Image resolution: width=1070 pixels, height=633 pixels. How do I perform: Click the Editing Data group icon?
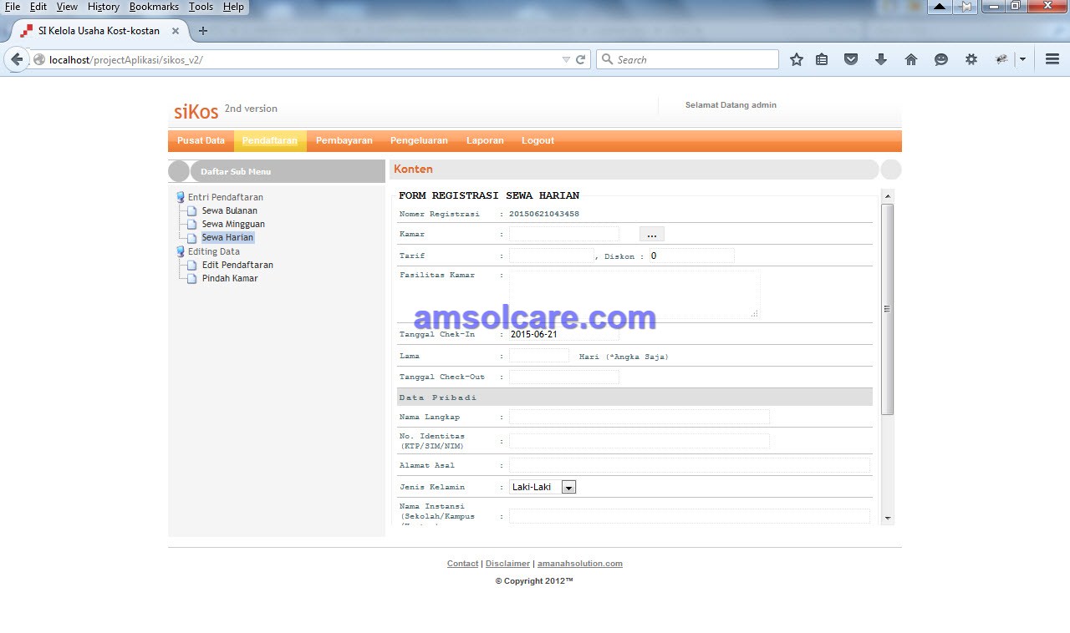pos(181,251)
